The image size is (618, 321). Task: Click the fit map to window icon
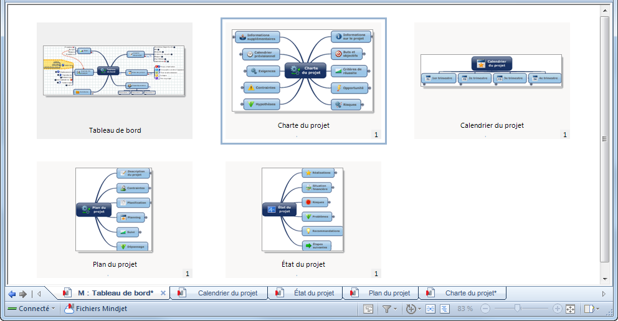[x=570, y=309]
